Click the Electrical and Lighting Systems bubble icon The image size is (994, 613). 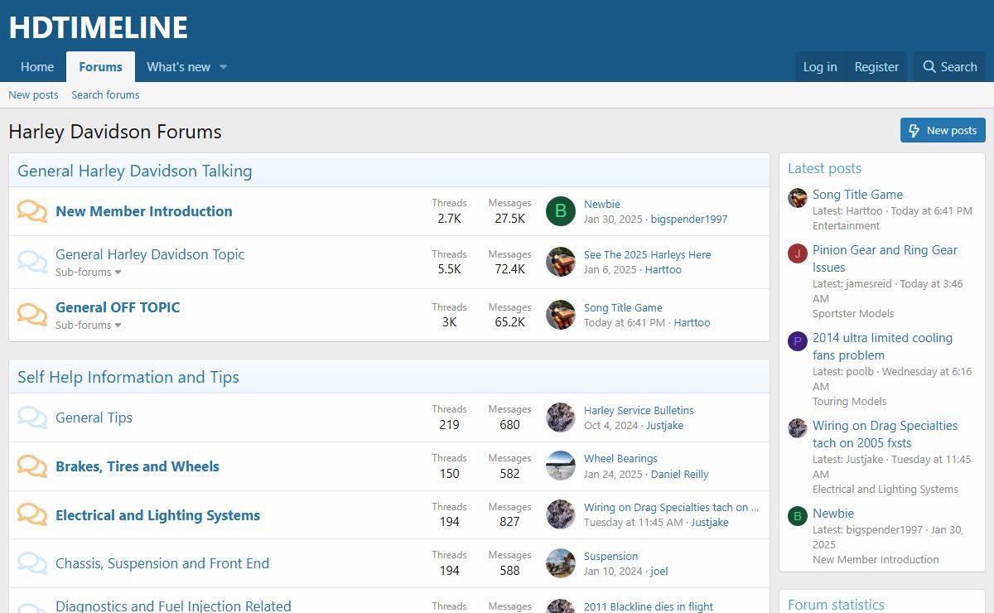pyautogui.click(x=32, y=514)
